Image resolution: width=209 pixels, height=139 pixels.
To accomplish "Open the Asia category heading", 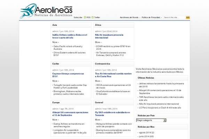I will (55, 25).
